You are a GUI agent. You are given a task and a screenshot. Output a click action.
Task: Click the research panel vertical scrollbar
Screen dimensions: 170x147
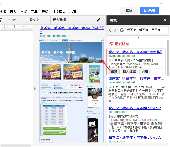click(x=168, y=58)
